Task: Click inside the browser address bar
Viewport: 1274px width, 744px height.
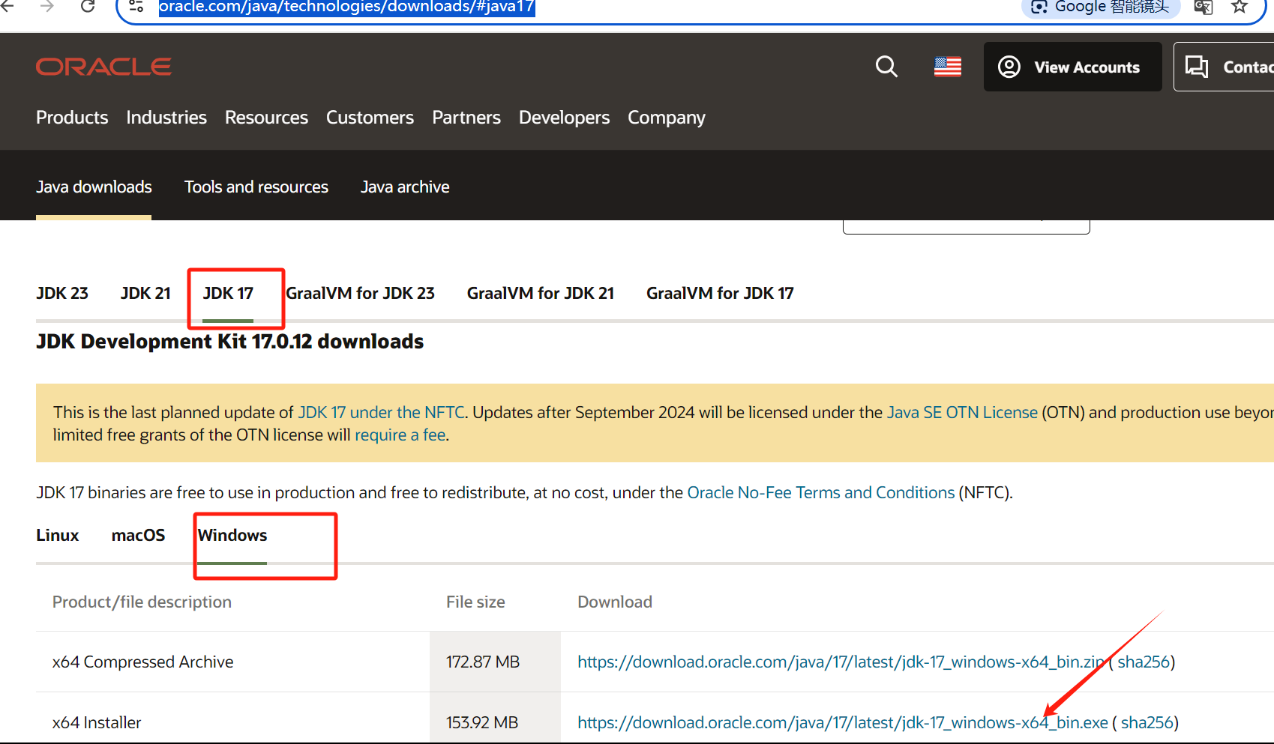Action: [346, 7]
